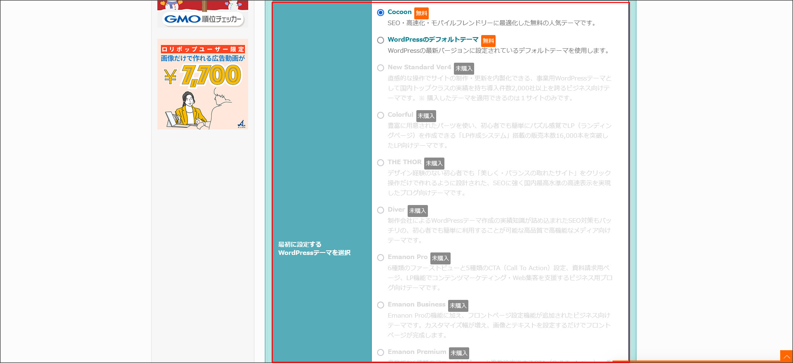Select the Emanon Premium radio button

[x=381, y=353]
